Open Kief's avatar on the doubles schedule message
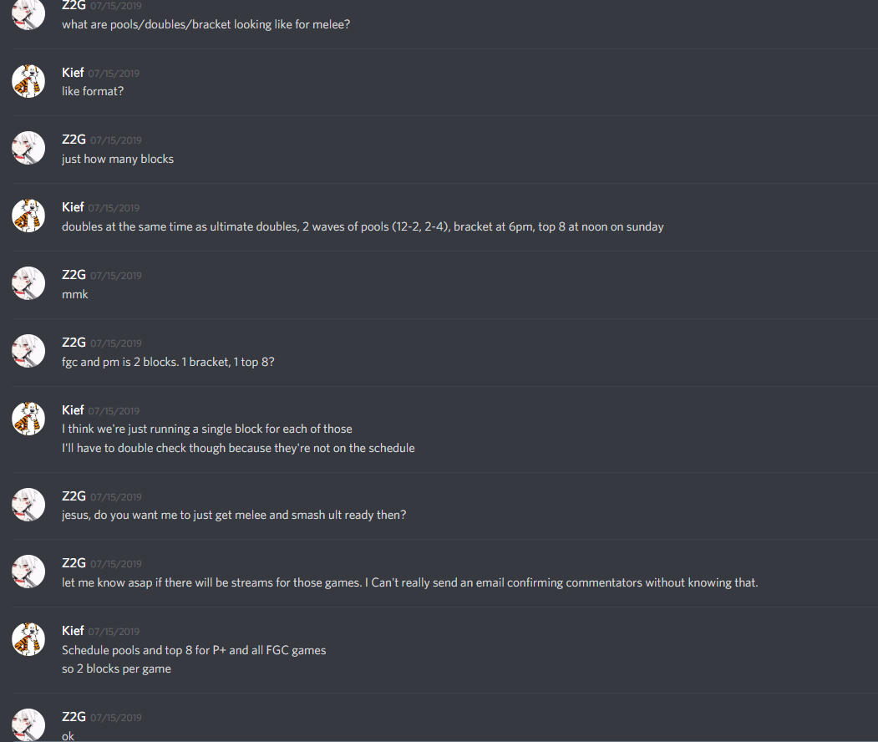The width and height of the screenshot is (878, 742). pos(28,216)
